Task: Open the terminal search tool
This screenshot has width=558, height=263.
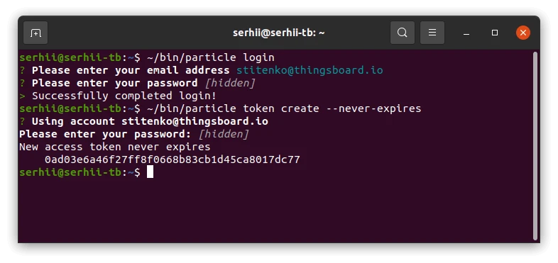Action: [x=402, y=33]
